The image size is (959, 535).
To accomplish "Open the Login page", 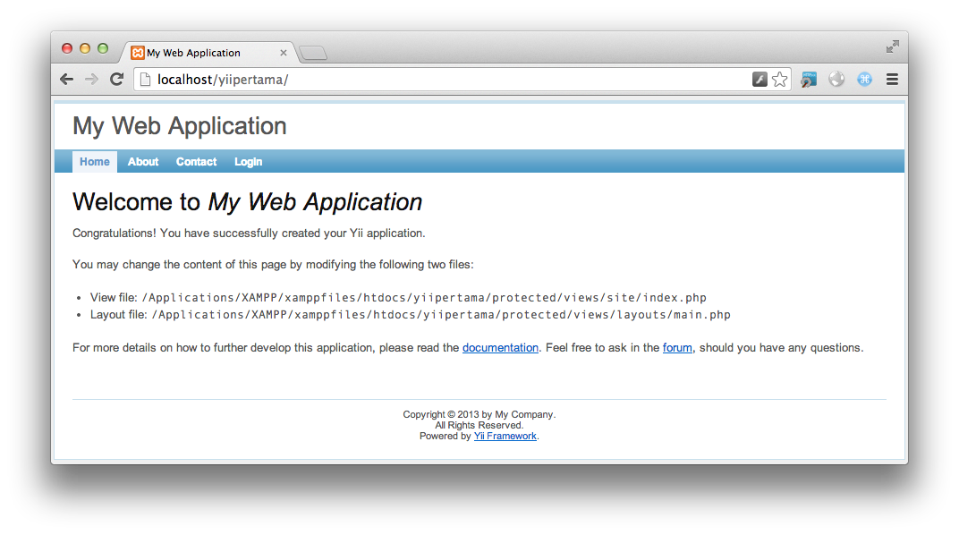I will 248,162.
